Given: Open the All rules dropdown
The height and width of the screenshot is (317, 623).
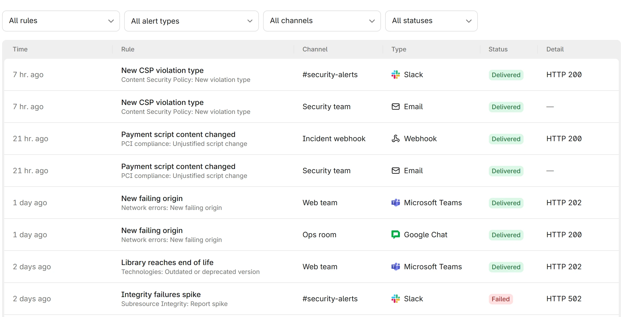Looking at the screenshot, I should tap(61, 21).
